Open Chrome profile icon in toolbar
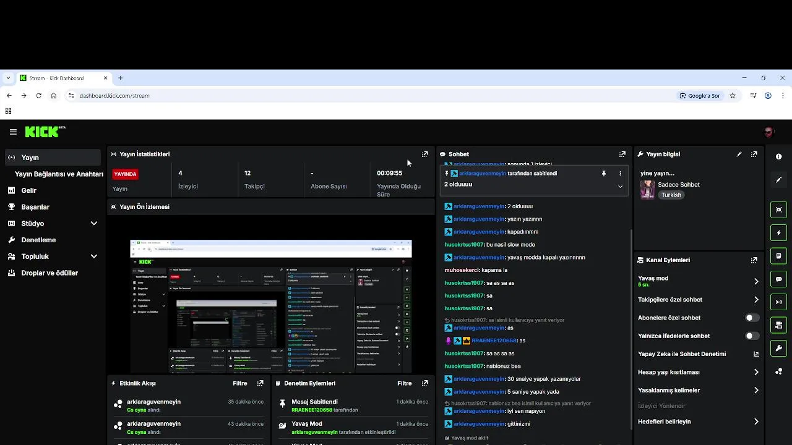 [x=768, y=96]
